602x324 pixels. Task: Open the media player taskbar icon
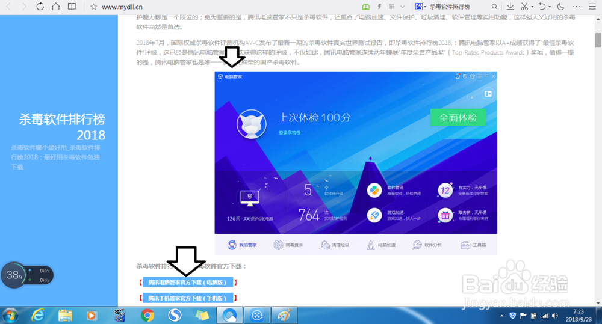coord(92,316)
